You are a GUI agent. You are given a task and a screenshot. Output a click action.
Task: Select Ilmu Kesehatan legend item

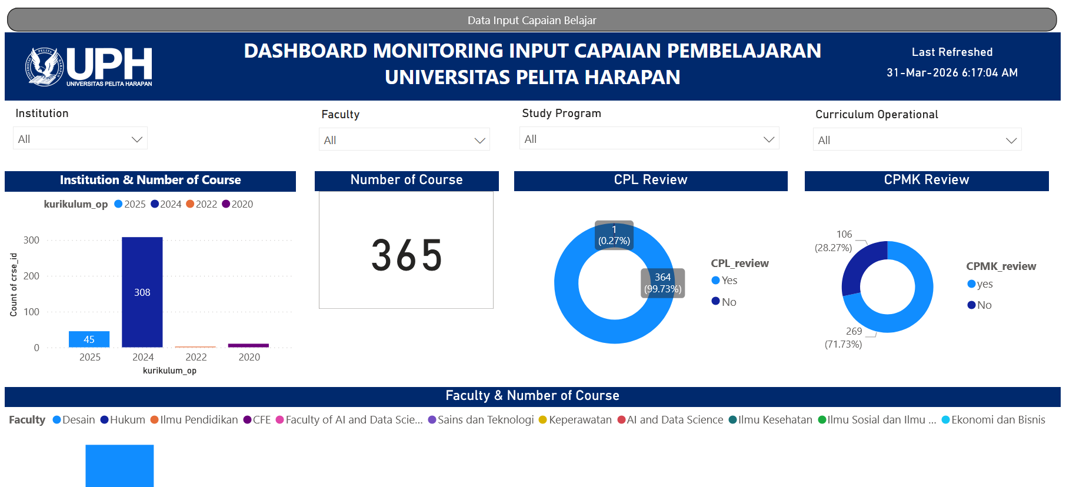coord(771,420)
